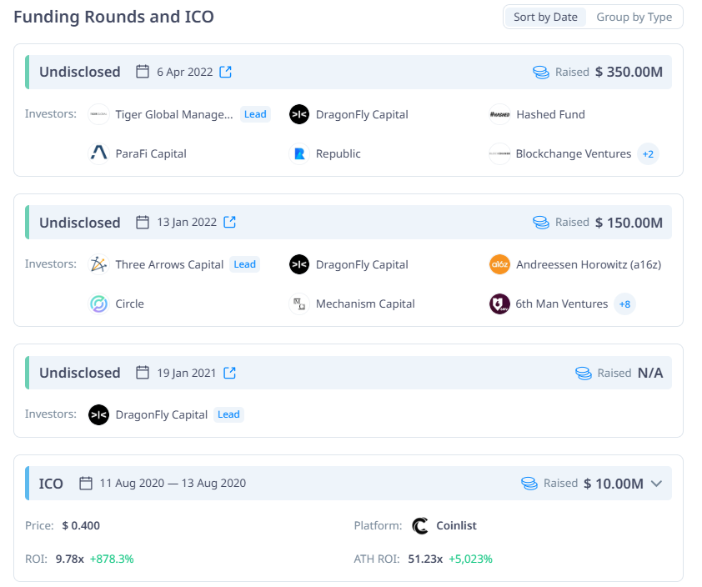Open the Blockchange Ventures investor name
Screen dimensions: 702x587
click(x=574, y=153)
